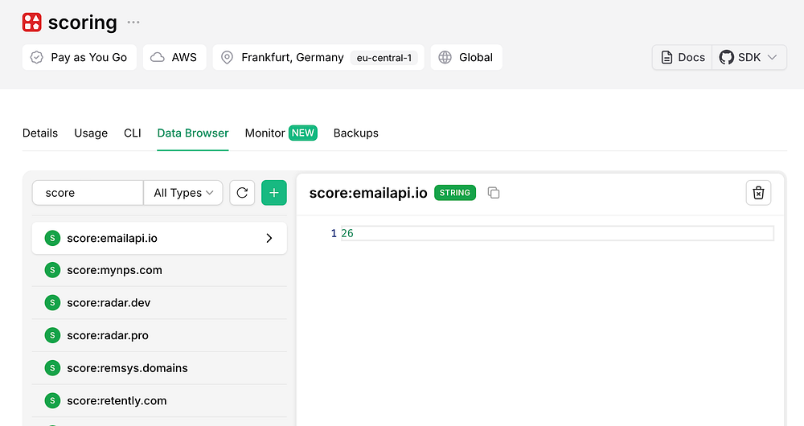Click the STRING type badge

(x=455, y=193)
